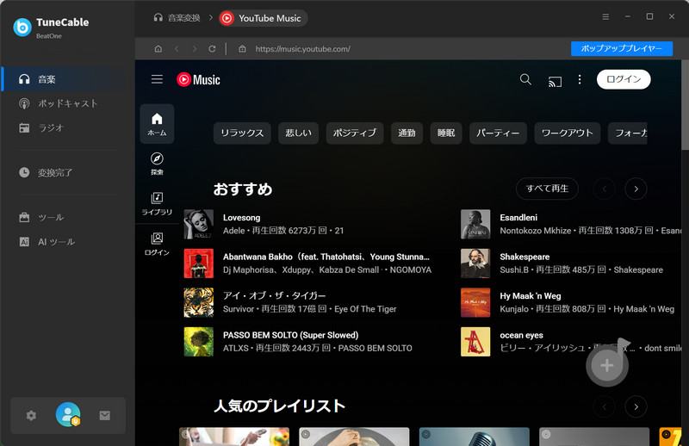The width and height of the screenshot is (689, 446).
Task: Select the 悲しい mood chip
Action: pos(298,133)
